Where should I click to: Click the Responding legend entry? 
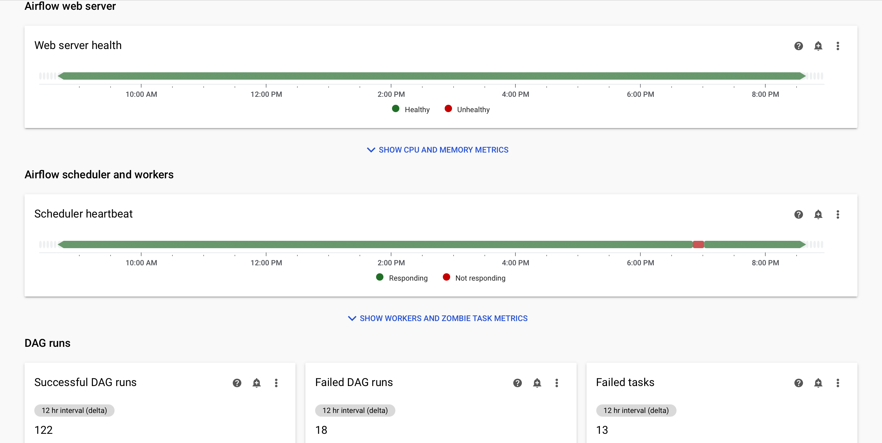[x=401, y=278]
